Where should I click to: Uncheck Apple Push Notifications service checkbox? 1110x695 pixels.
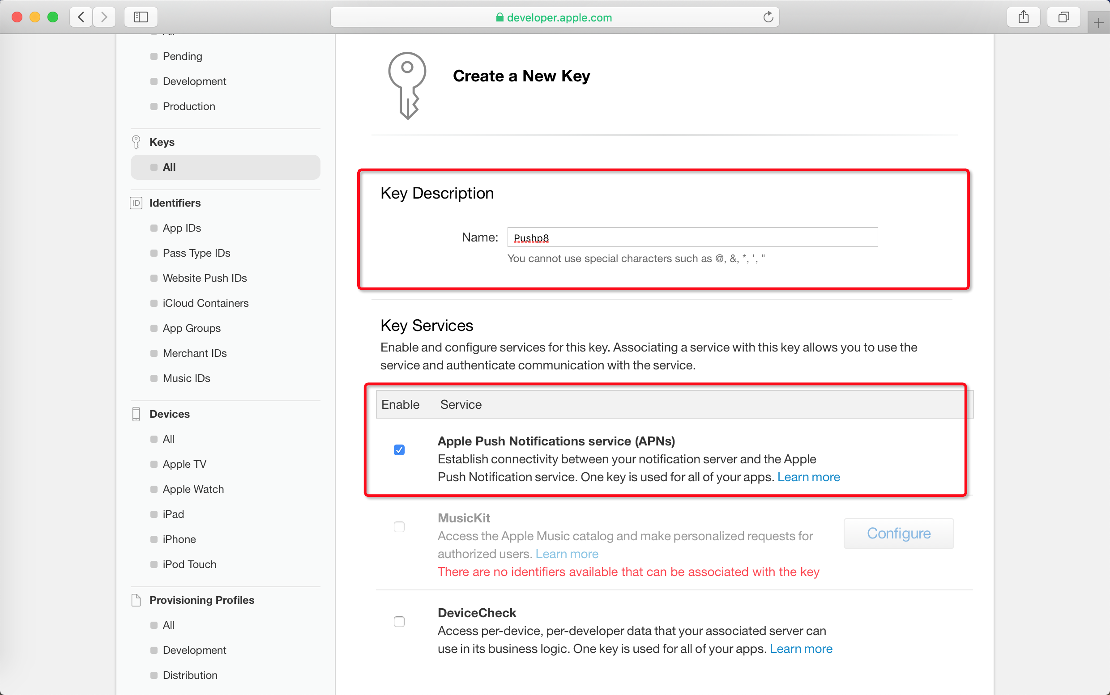point(399,449)
